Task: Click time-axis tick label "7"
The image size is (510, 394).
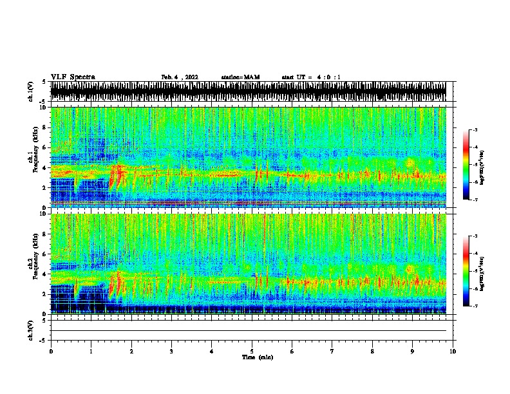Action: tap(332, 352)
